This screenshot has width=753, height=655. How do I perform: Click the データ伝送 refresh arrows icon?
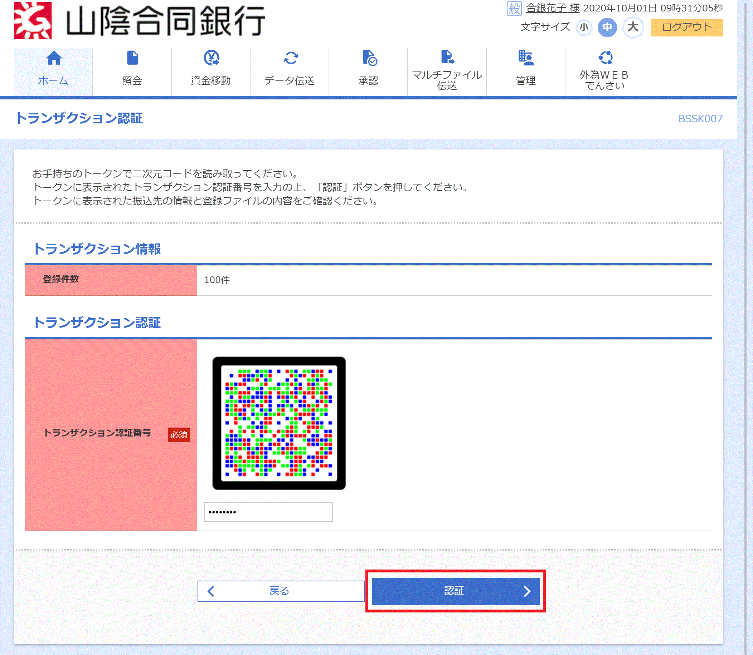pyautogui.click(x=291, y=58)
